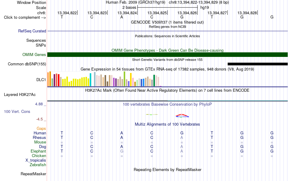Open 'Short Genetic Variants from dbSNP release 155' title

167,60
